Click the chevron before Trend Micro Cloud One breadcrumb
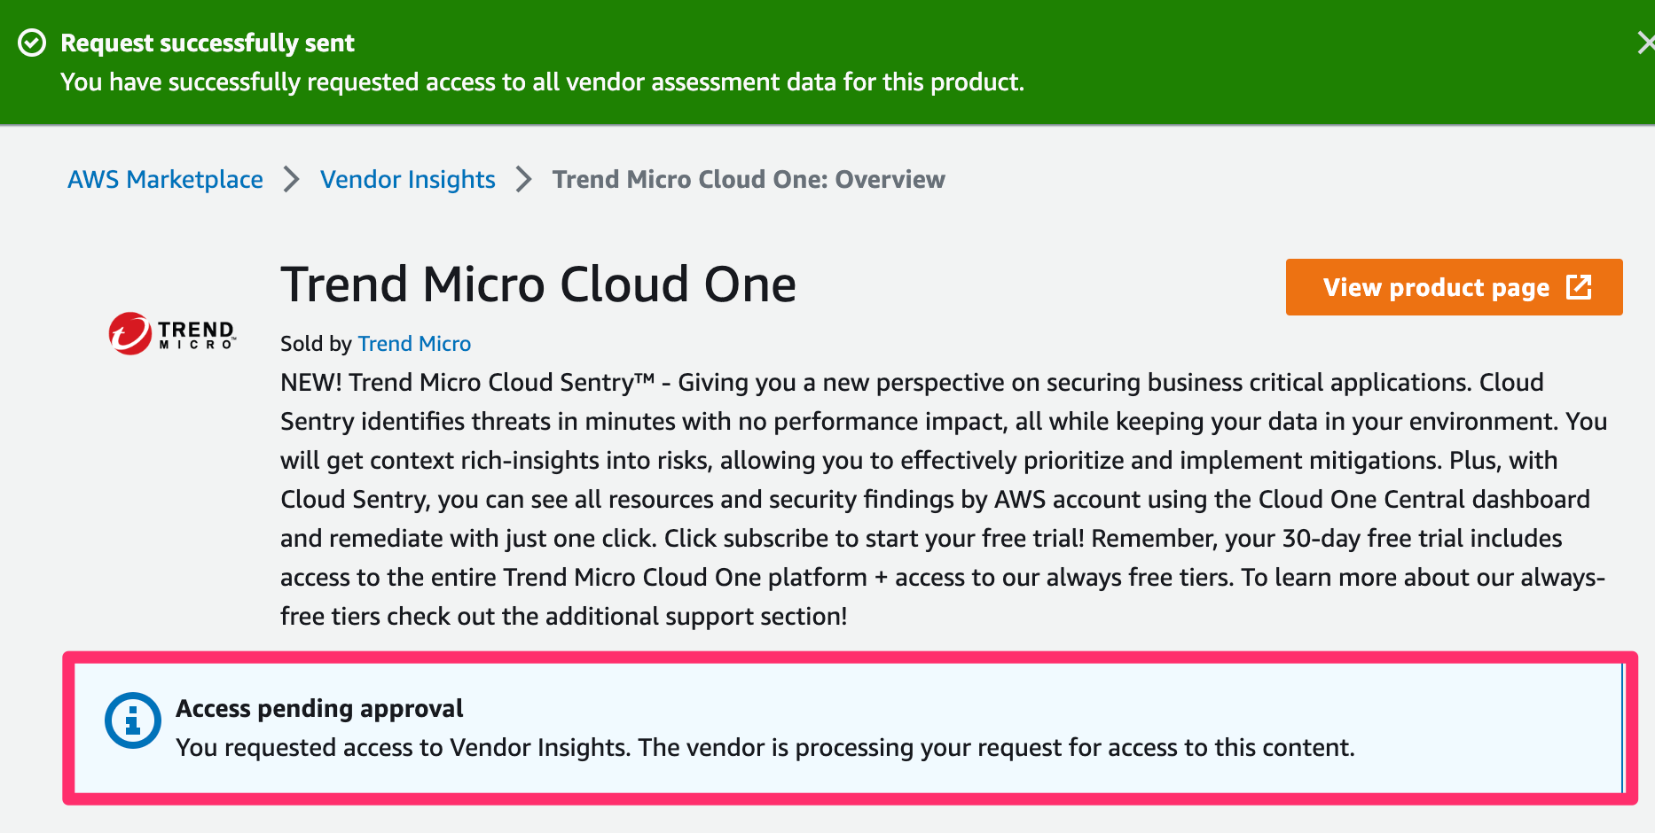Screen dimensions: 1655x833 [x=523, y=179]
